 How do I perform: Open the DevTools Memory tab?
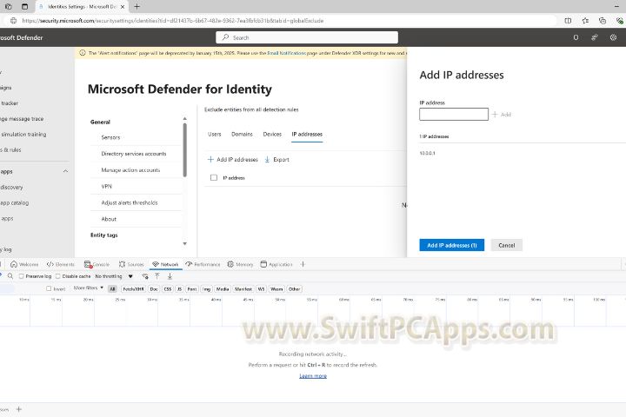[x=240, y=264]
